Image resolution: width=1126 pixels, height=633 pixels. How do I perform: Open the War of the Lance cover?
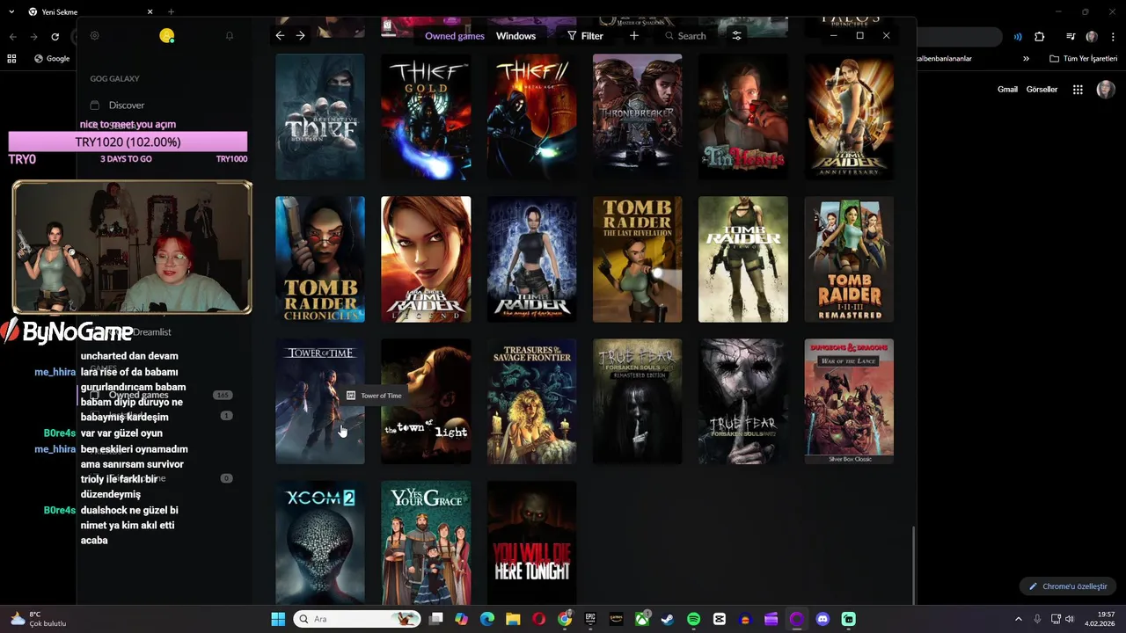(x=849, y=402)
